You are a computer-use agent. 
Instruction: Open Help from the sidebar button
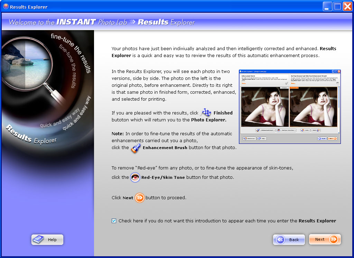(x=47, y=240)
